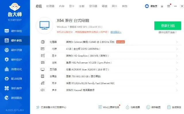Screen dimensions: 184x114
Task: Click the 网卡 network icon
Action: (x=43, y=83)
